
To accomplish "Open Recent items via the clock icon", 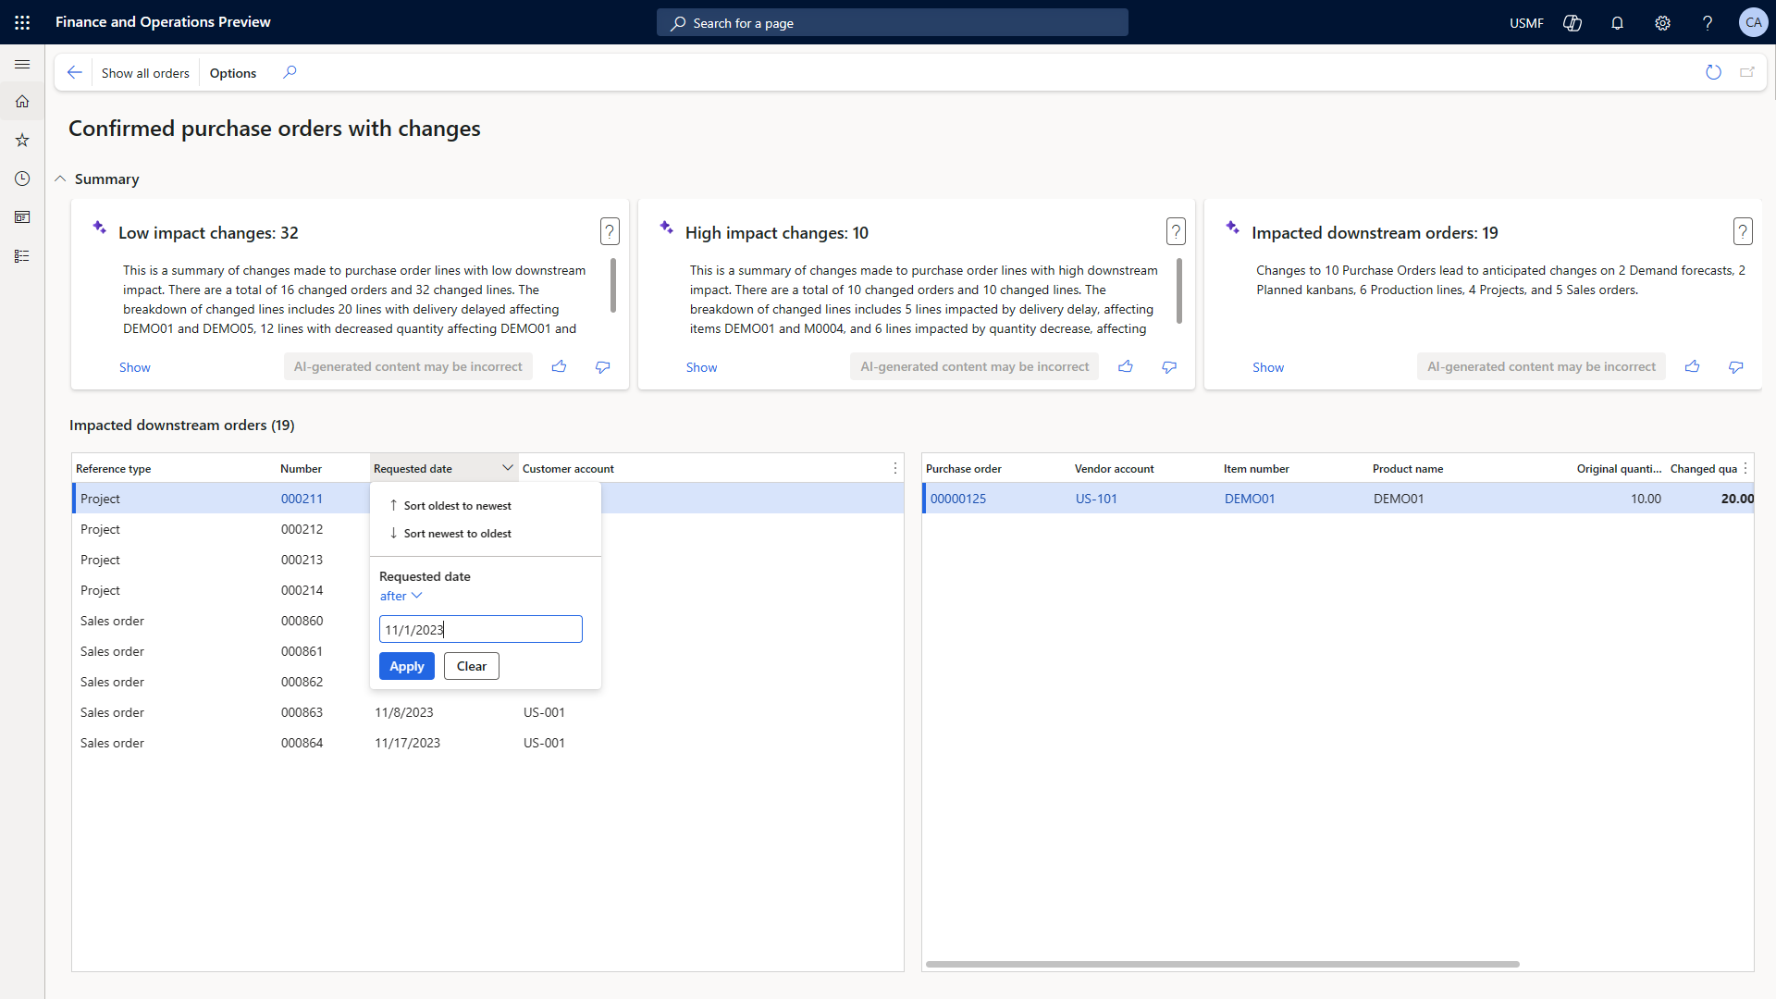I will (x=22, y=179).
